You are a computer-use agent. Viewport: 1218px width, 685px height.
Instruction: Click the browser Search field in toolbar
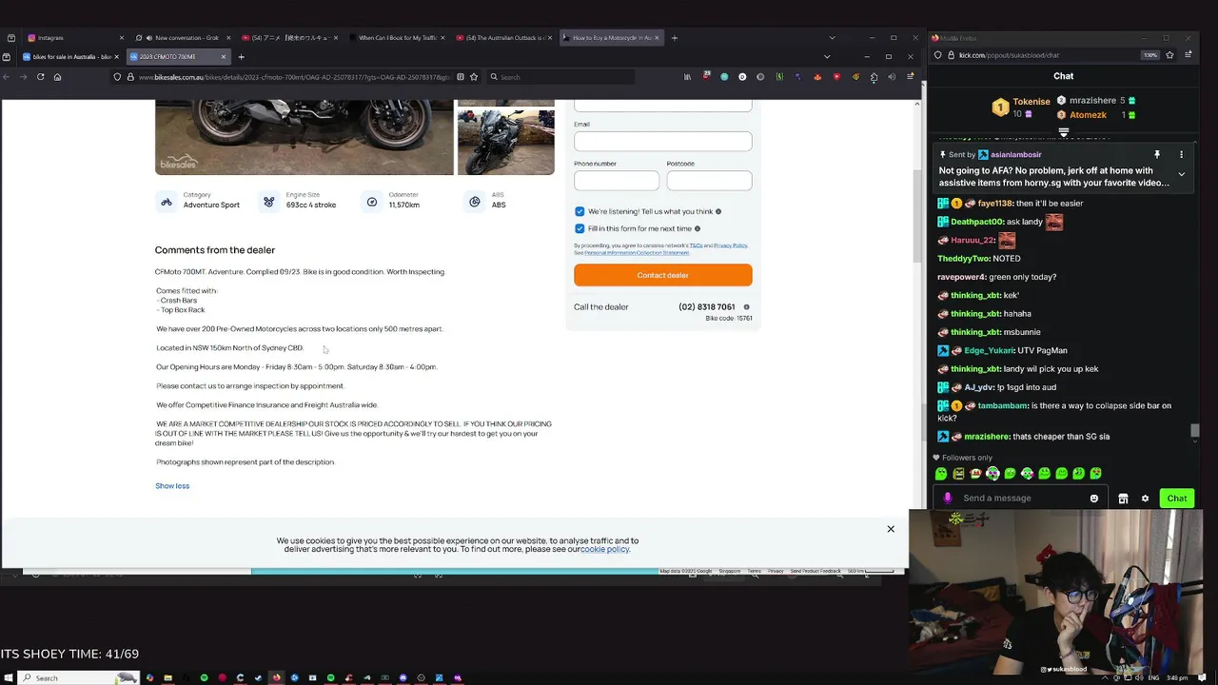561,77
